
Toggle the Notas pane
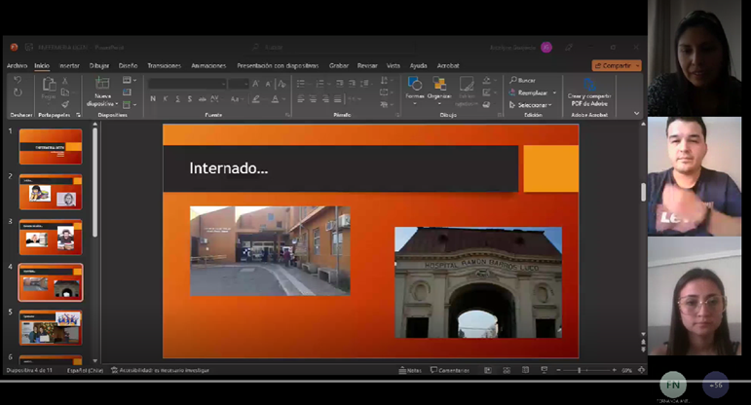click(x=410, y=370)
